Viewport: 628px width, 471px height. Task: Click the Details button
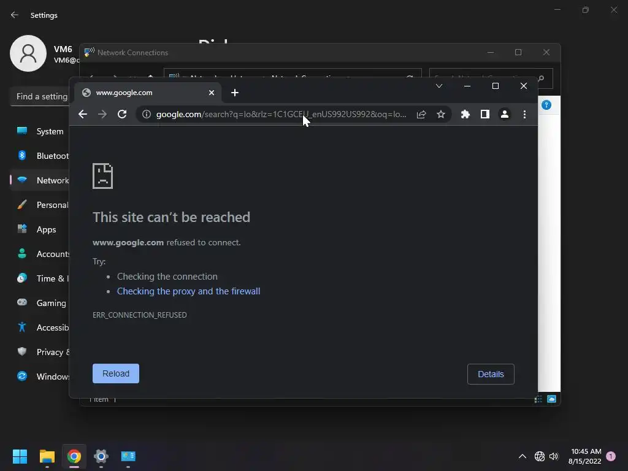pos(491,374)
